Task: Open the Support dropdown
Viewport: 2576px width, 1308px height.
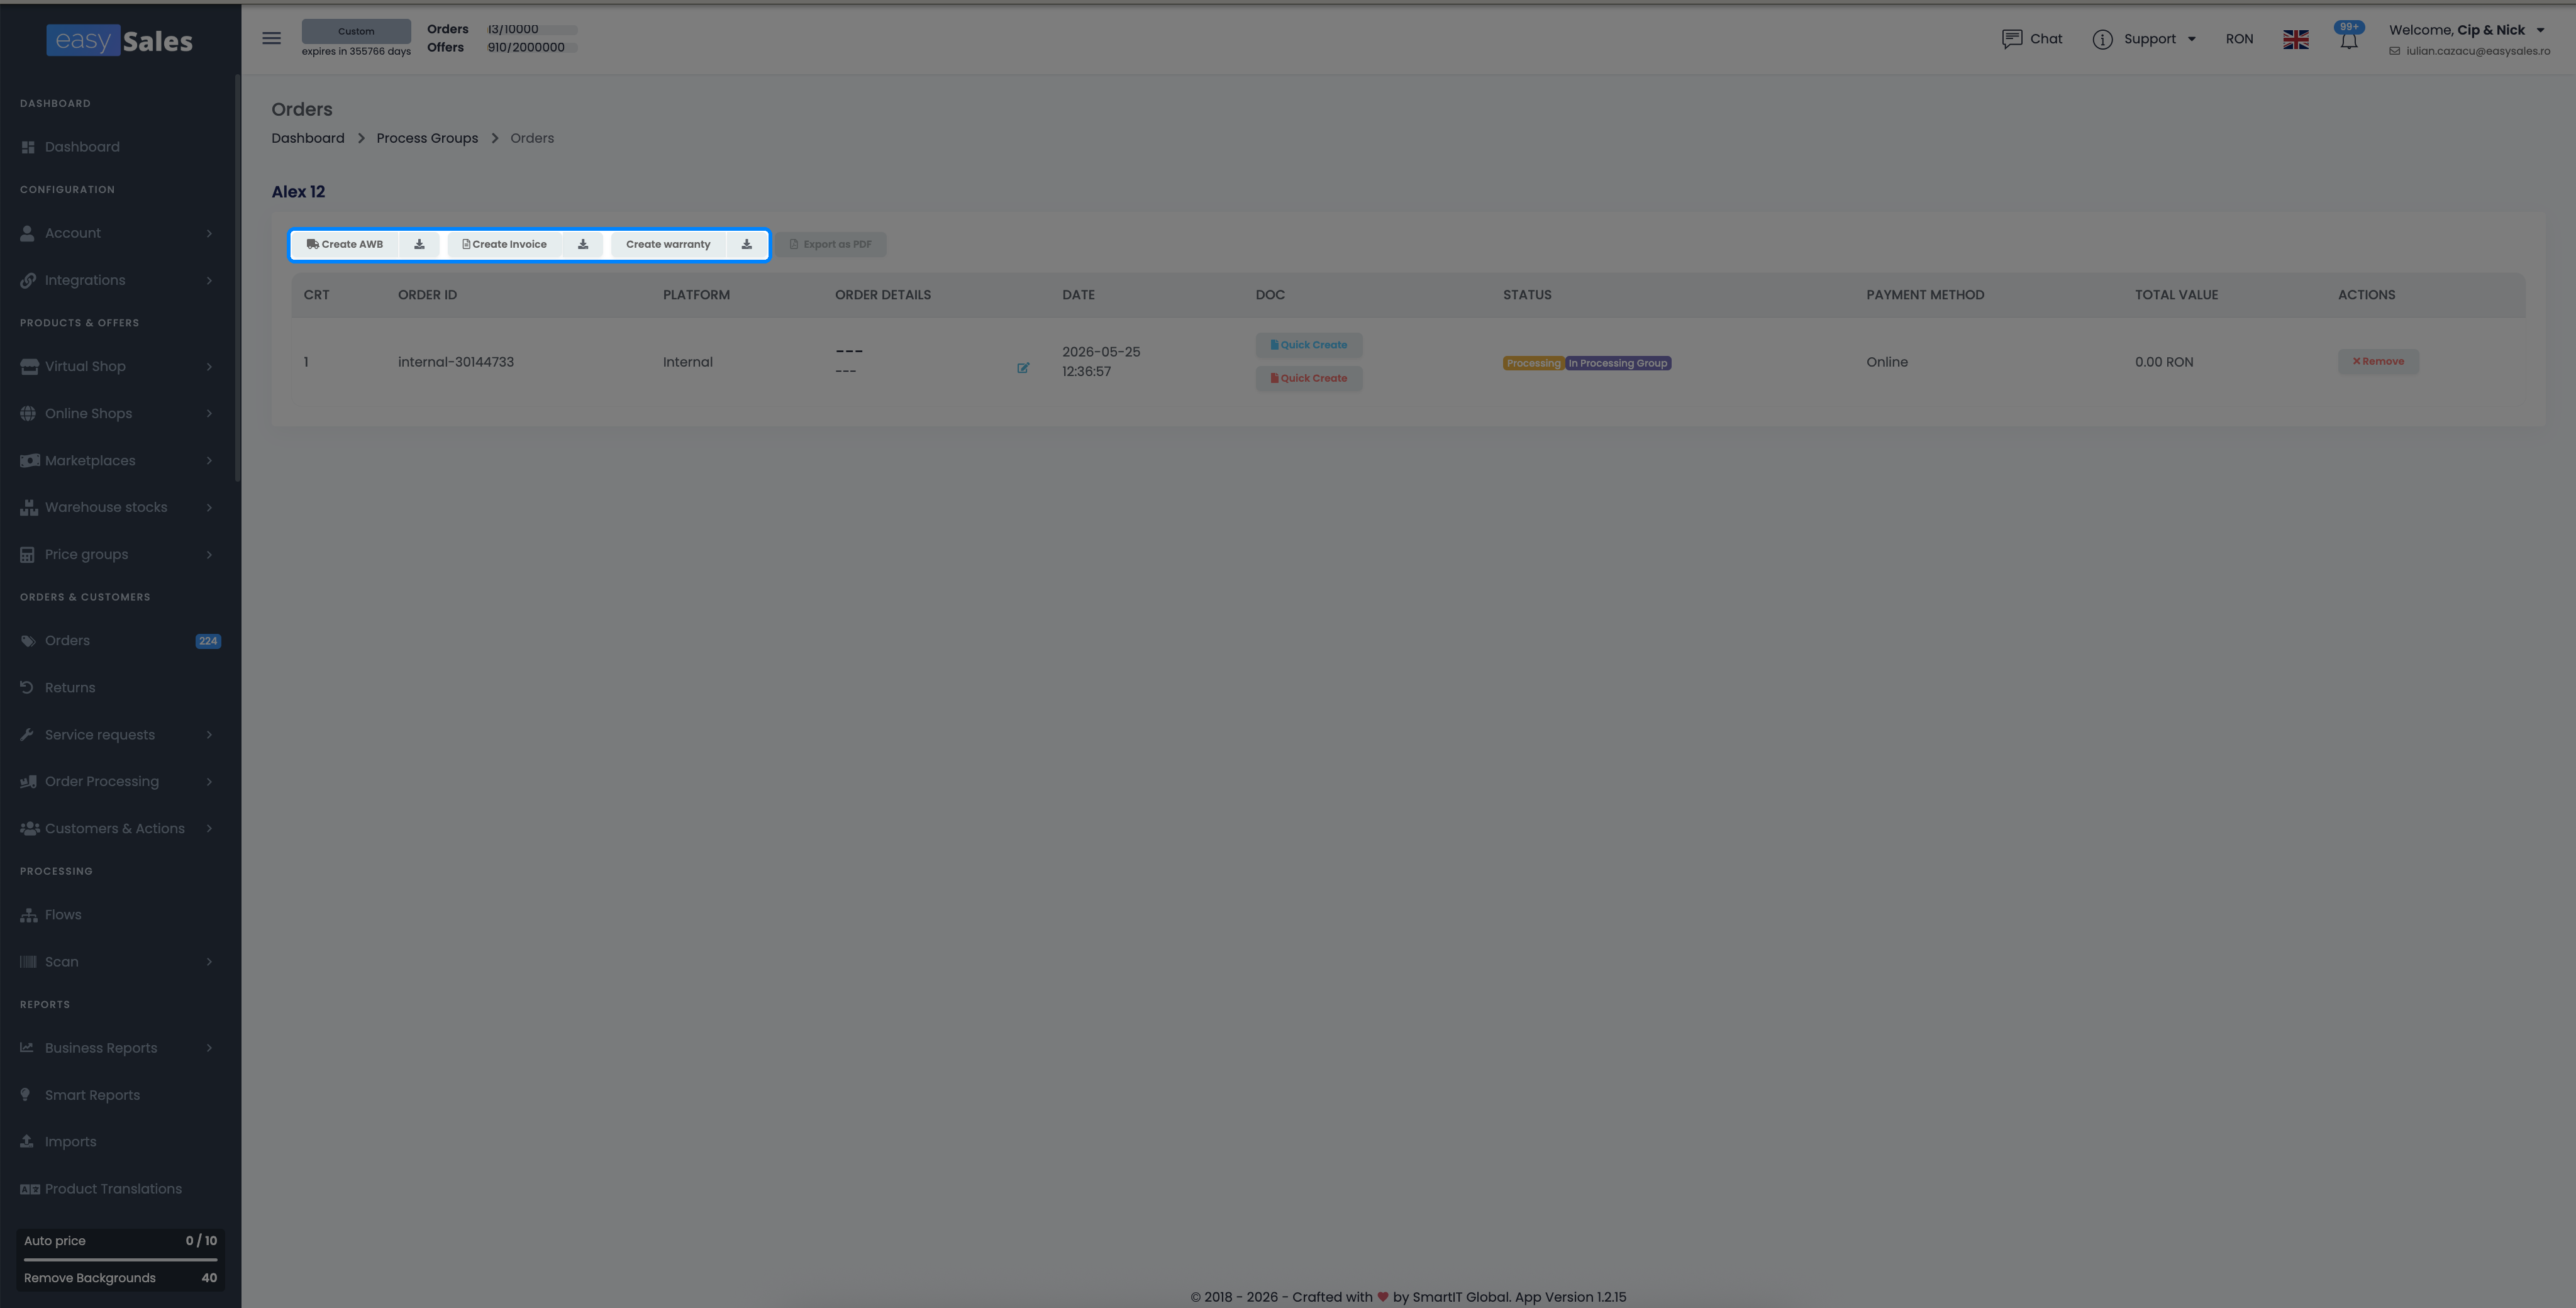Action: [x=2145, y=39]
